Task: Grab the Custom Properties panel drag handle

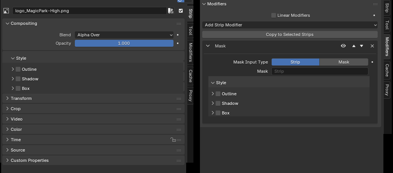Action: click(179, 161)
